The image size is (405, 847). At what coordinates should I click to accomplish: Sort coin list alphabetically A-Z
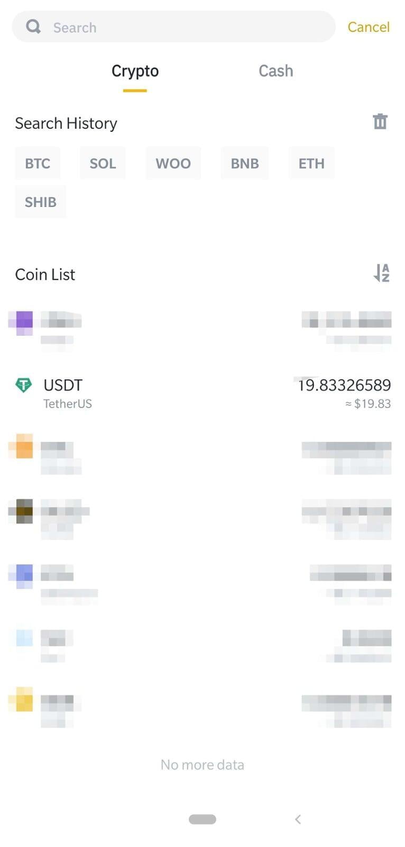[x=381, y=273]
